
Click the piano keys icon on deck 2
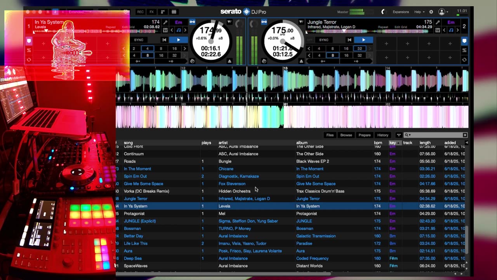tap(438, 30)
